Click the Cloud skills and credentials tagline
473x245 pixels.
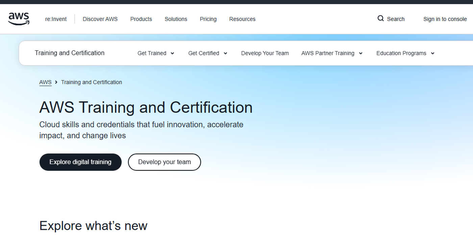[x=141, y=130]
